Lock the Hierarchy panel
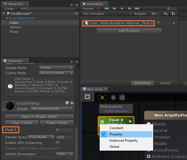Screen dimensions: 187x160 point(72,5)
